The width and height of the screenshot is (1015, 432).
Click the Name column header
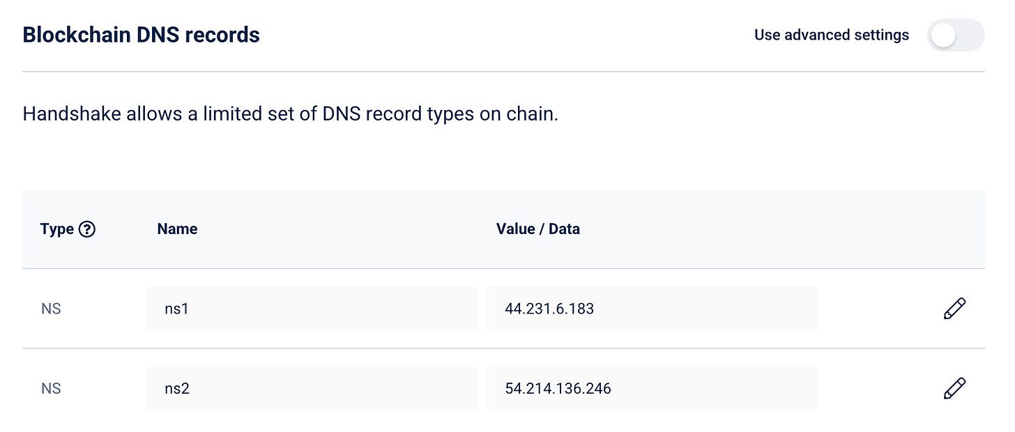177,229
